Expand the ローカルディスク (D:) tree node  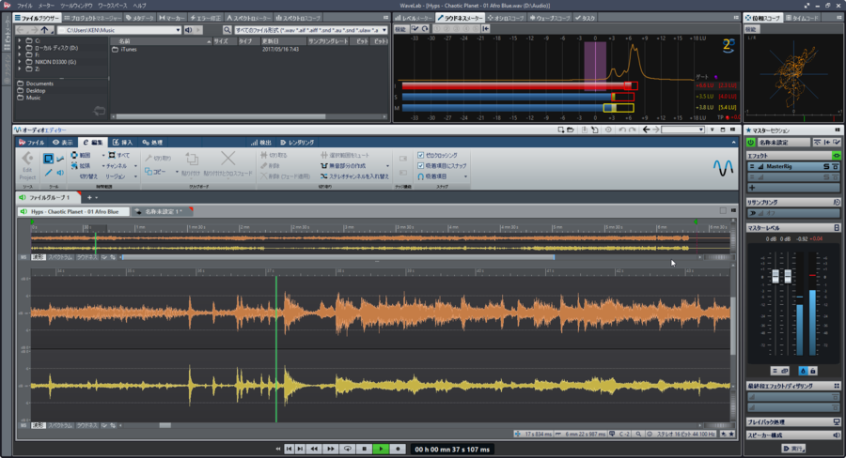coord(20,48)
